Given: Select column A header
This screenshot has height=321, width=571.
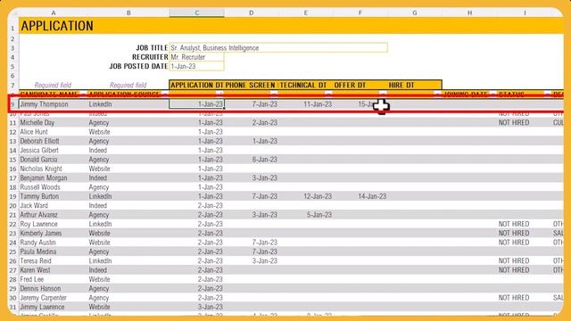Looking at the screenshot, I should pyautogui.click(x=54, y=12).
